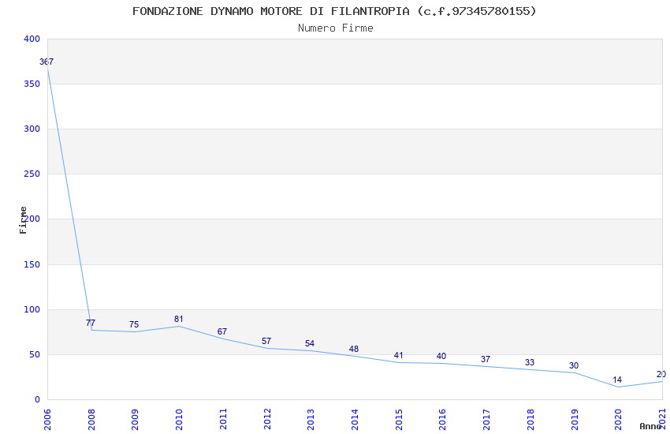This screenshot has height=434, width=670.
Task: Click the x-axis year 2006
Action: pyautogui.click(x=47, y=420)
